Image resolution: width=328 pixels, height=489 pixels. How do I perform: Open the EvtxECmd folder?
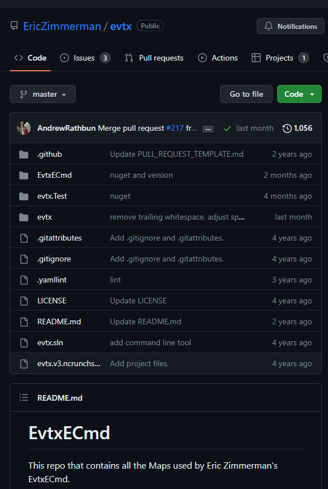(x=54, y=175)
